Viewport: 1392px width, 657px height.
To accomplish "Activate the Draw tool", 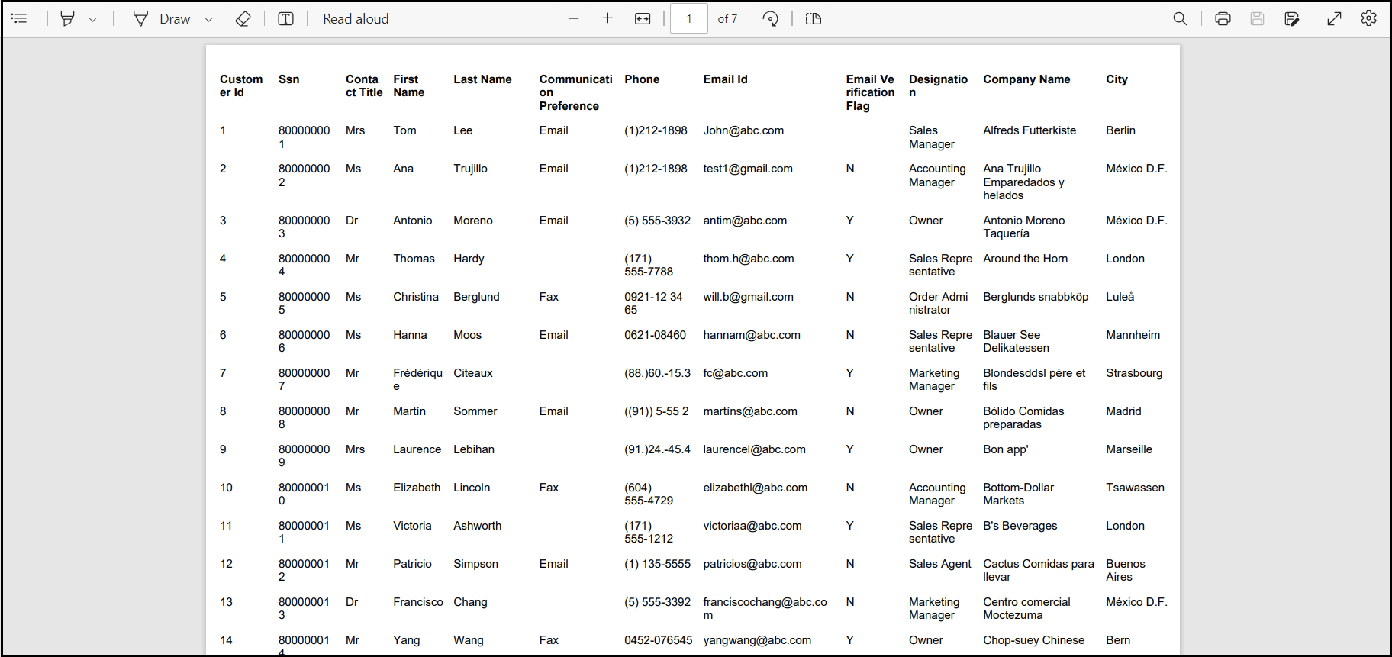I will pyautogui.click(x=162, y=19).
